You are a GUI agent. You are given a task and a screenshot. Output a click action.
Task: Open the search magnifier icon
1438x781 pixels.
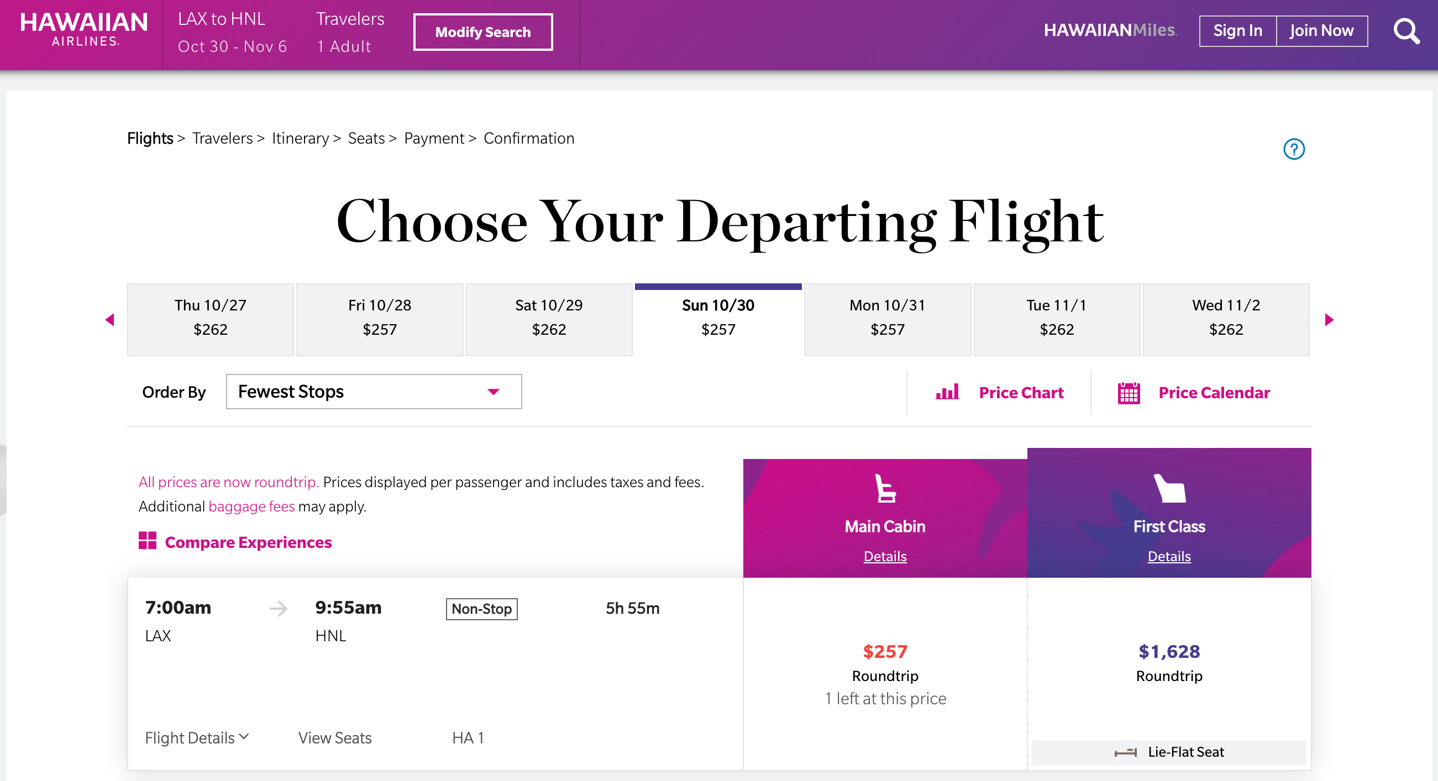pyautogui.click(x=1406, y=32)
